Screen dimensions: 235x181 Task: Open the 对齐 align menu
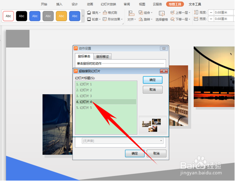pyautogui.click(x=131, y=16)
